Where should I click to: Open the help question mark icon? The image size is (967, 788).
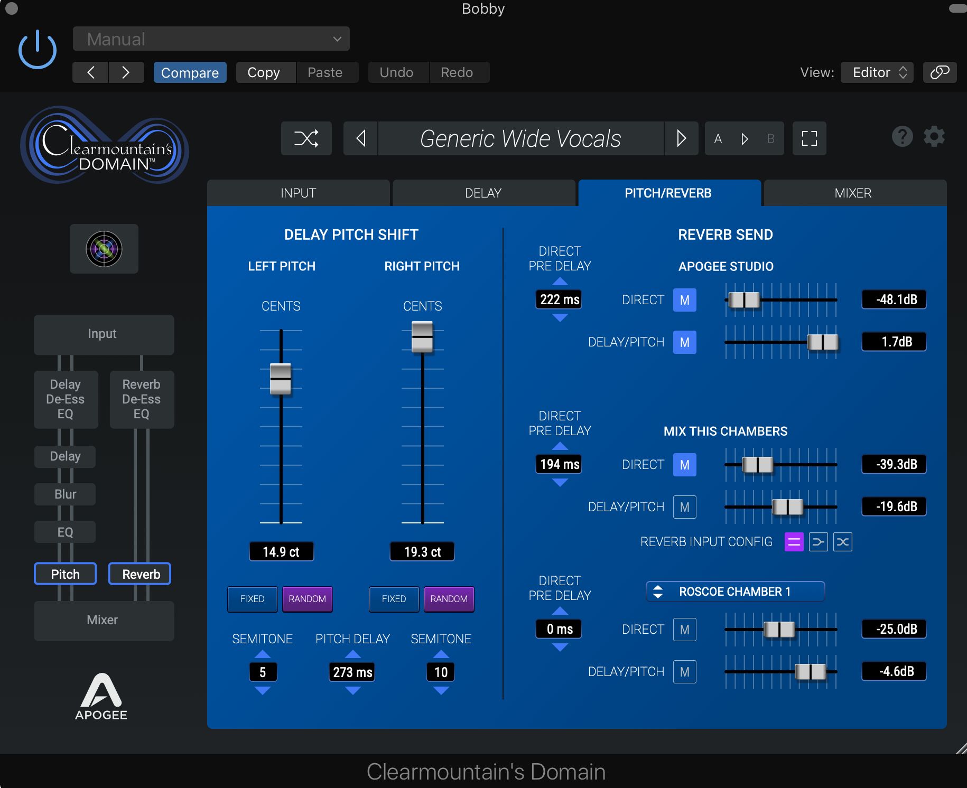coord(902,136)
